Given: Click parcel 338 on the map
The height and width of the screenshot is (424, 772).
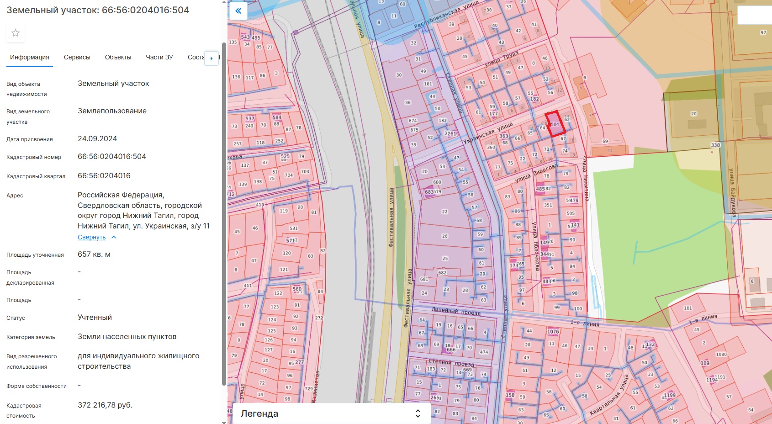Looking at the screenshot, I should (715, 145).
